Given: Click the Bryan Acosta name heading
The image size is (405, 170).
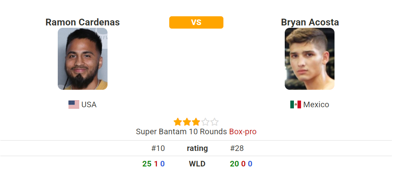Looking at the screenshot, I should point(310,22).
